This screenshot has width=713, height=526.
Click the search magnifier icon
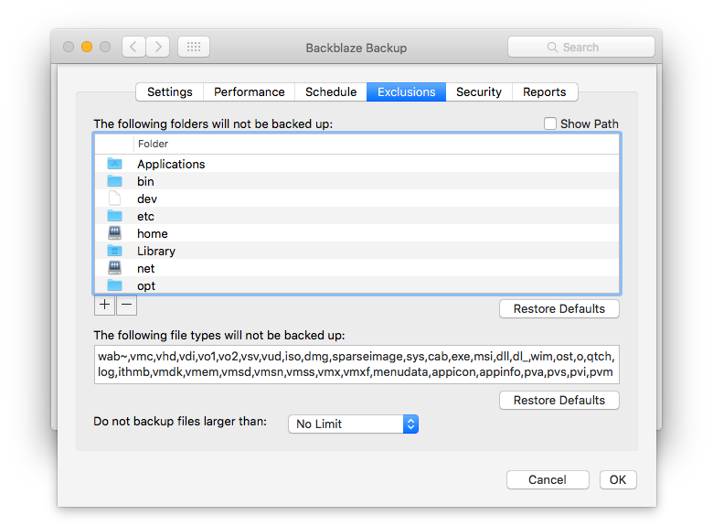[x=552, y=48]
